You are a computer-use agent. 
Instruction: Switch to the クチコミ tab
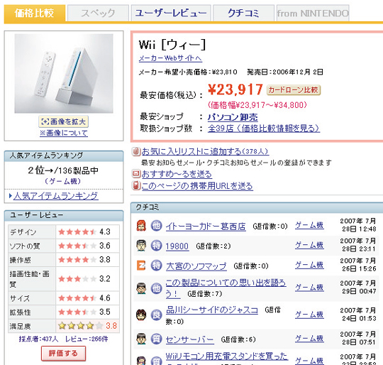coord(243,13)
